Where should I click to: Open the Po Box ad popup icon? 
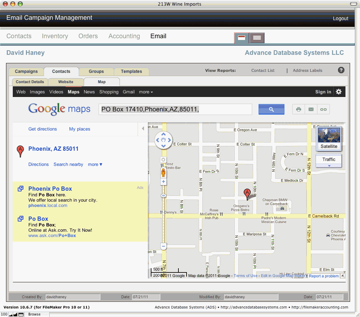(x=21, y=219)
